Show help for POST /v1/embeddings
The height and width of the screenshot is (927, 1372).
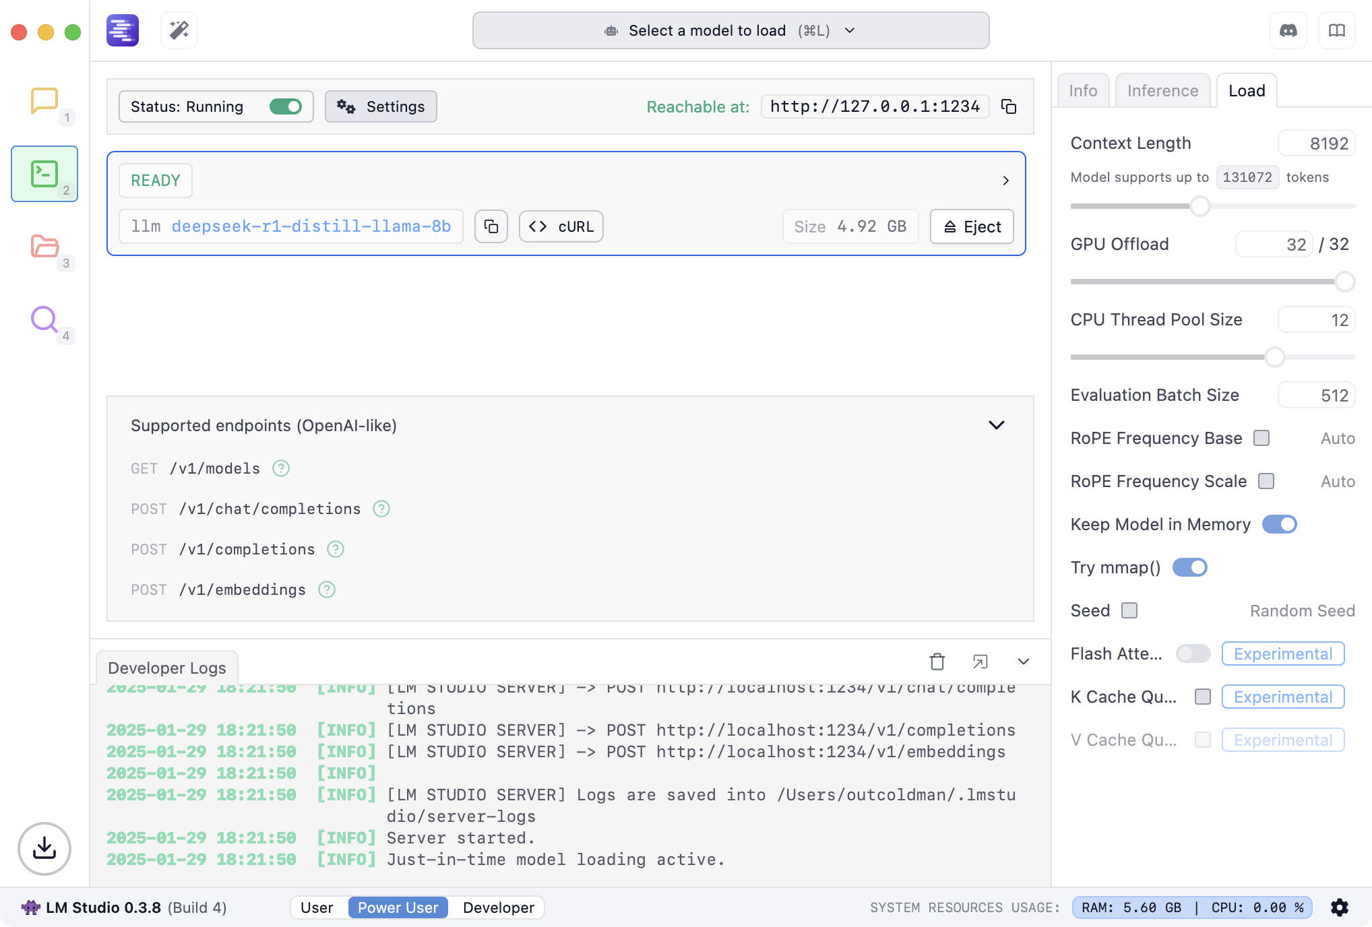327,589
